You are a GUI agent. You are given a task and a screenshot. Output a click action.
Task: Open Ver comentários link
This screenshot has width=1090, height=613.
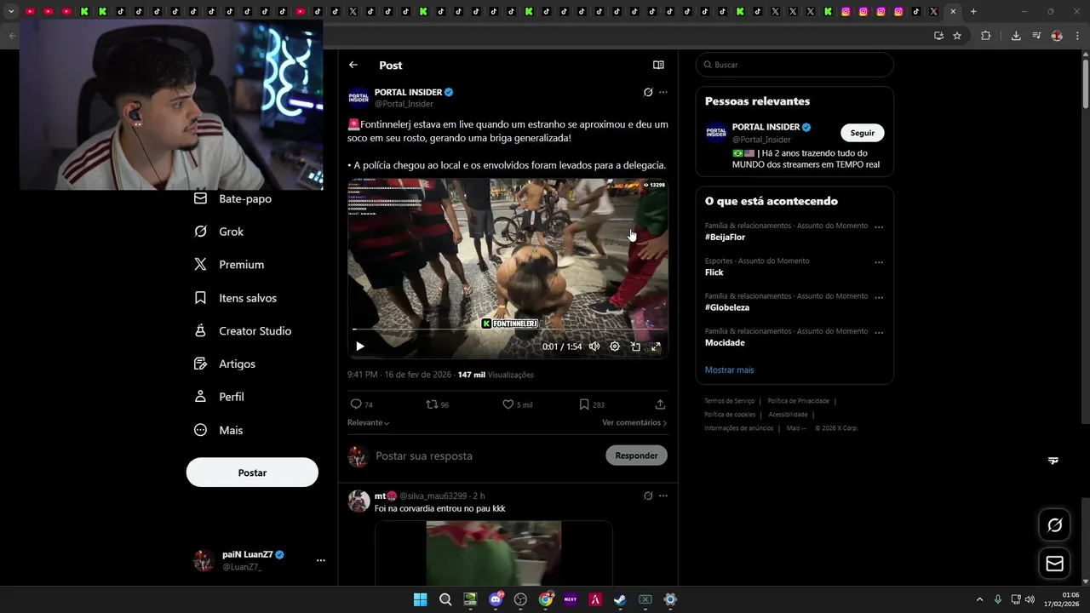(634, 422)
